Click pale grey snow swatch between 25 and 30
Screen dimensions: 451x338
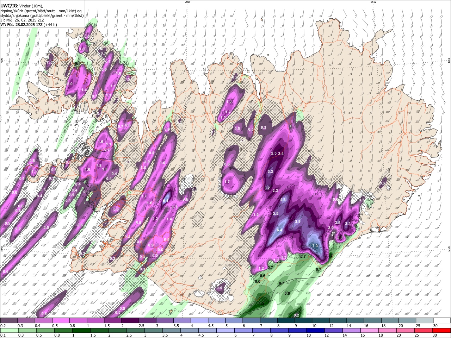(425, 321)
